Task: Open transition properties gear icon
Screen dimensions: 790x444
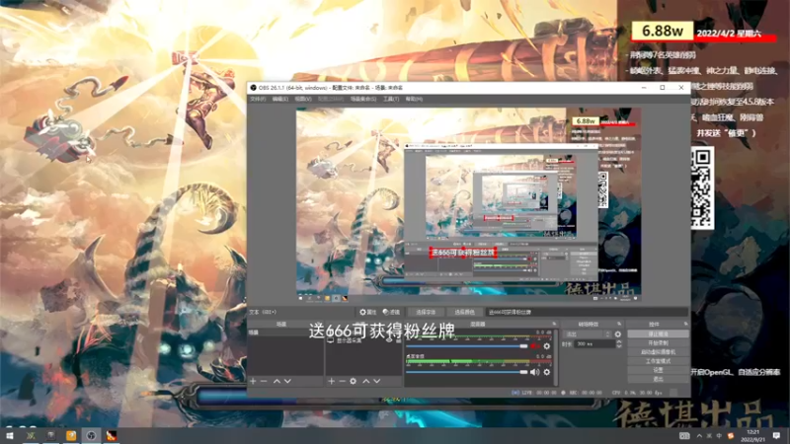Action: tap(618, 333)
